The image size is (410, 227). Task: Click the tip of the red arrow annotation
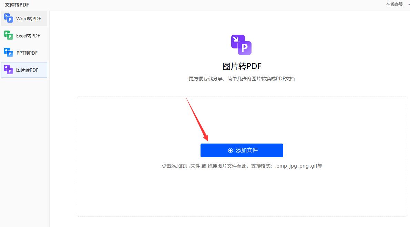208,141
